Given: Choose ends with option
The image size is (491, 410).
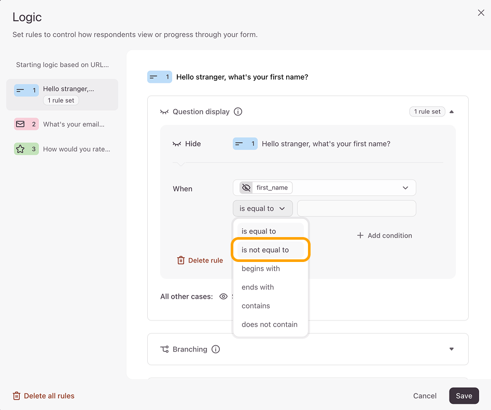Looking at the screenshot, I should point(271,287).
